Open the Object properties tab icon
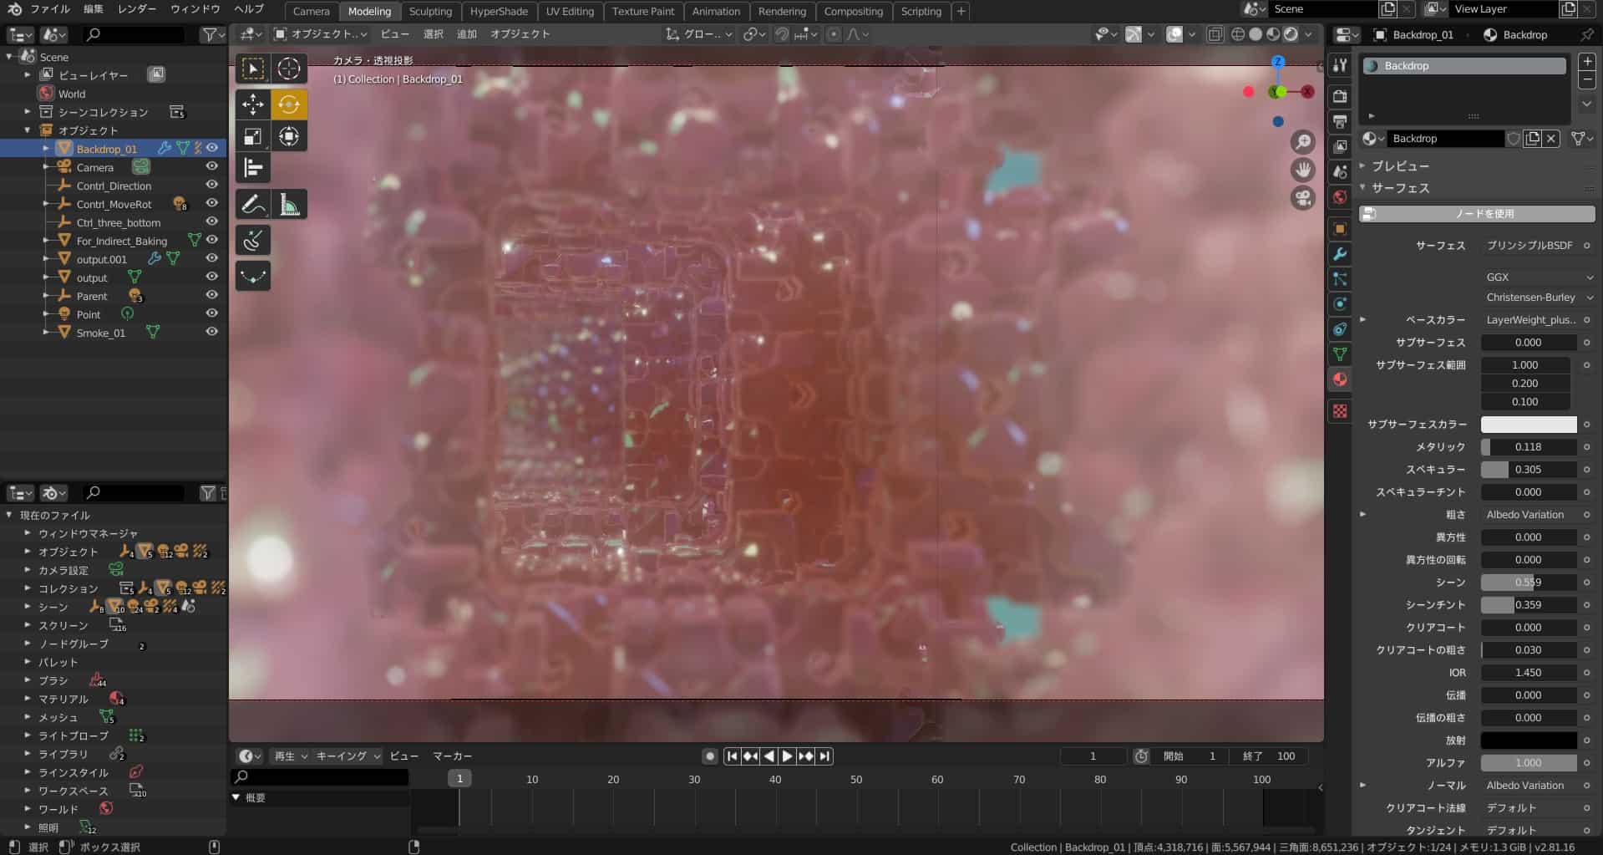Viewport: 1603px width, 855px height. pos(1340,229)
